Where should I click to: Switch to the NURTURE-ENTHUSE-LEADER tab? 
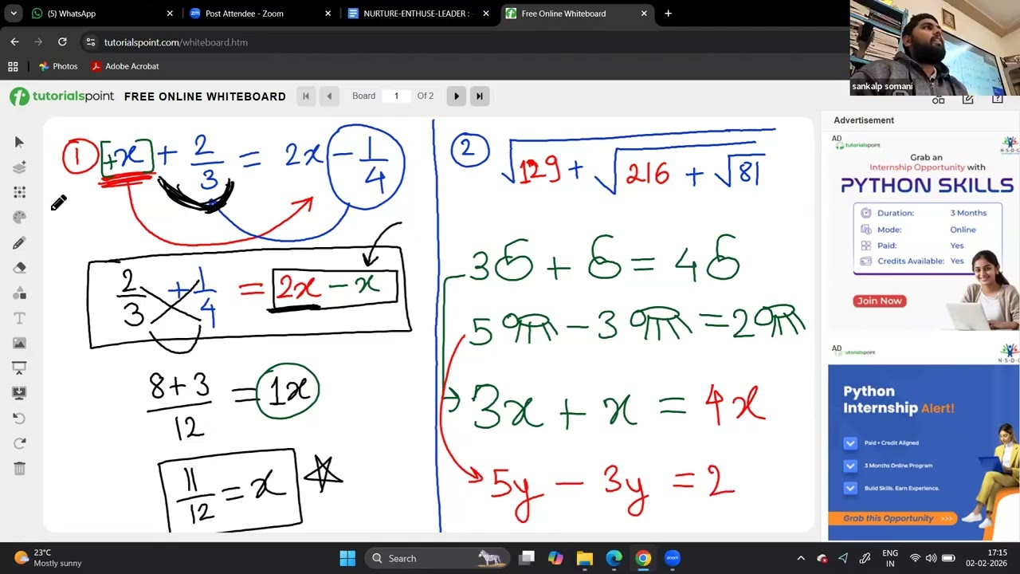(418, 14)
